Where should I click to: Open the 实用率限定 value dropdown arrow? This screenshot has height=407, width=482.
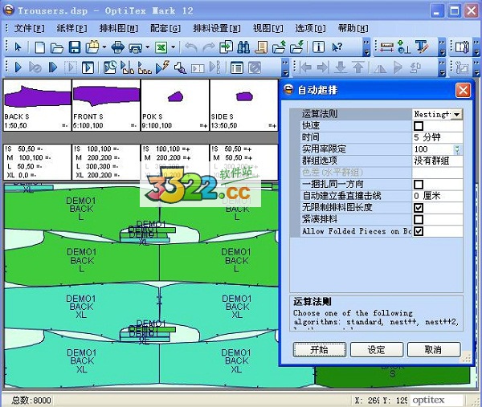(x=457, y=149)
